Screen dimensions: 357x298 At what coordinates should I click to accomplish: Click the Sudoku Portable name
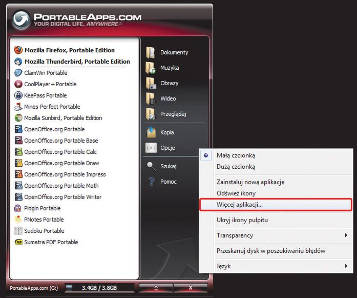point(44,231)
